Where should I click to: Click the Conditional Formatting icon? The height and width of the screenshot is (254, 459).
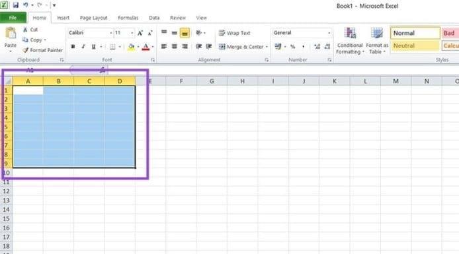click(350, 33)
